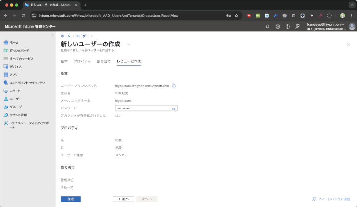357x207 pixels.
Task: Select the hiyori.izumi mail nickname value
Action: pos(123,101)
